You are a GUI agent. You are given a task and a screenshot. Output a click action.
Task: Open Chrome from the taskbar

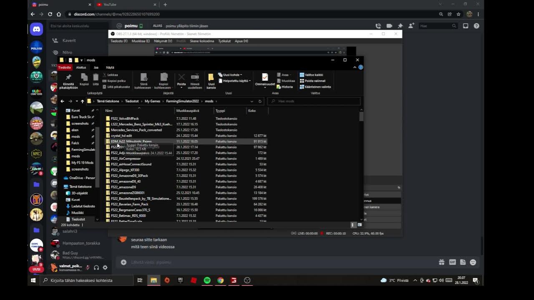tap(220, 280)
